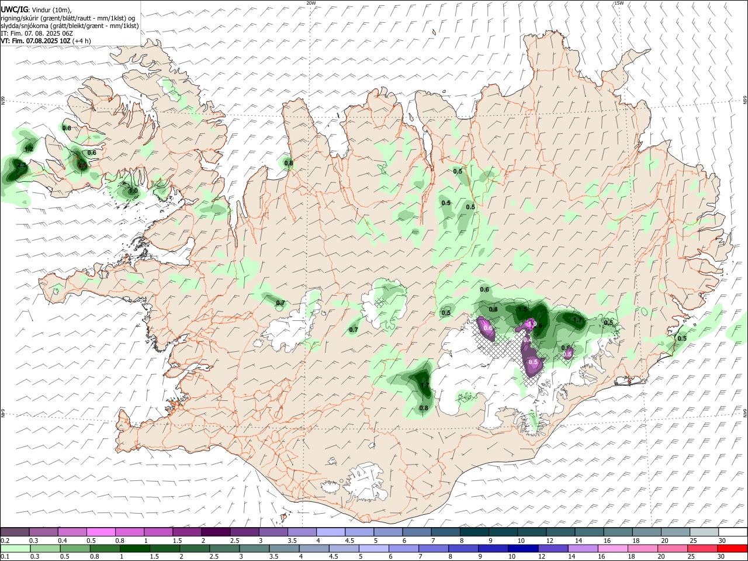Image resolution: width=748 pixels, height=561 pixels.
Task: Click the light green 0.1 rain scale swatch
Action: point(15,549)
